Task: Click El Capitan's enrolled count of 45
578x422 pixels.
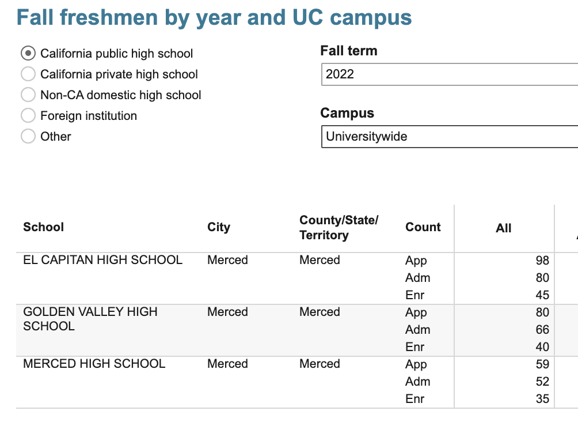Action: click(x=542, y=295)
